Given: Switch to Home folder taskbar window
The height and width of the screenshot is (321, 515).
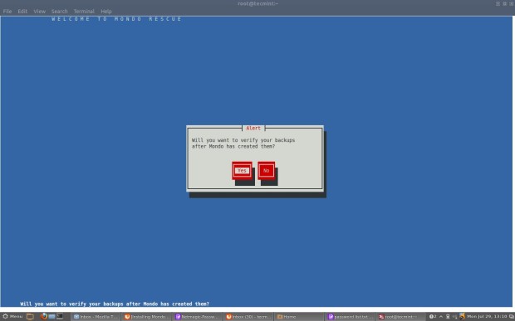Looking at the screenshot, I should [299, 317].
